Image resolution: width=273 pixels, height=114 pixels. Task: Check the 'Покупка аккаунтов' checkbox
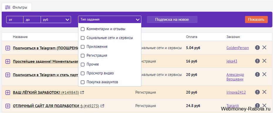[83, 82]
